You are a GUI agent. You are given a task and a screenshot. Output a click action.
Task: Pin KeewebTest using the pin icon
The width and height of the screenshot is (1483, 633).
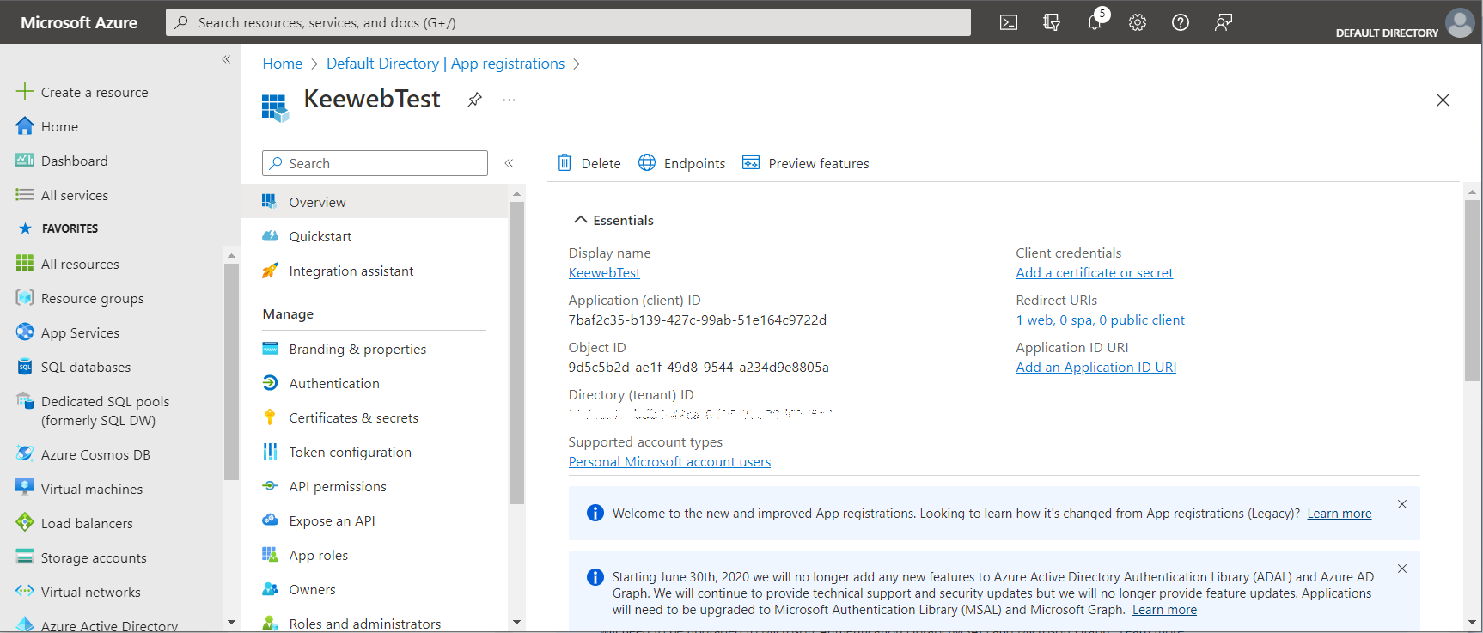[474, 100]
